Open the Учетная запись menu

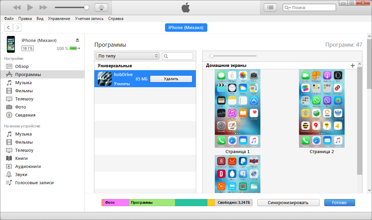coord(89,19)
